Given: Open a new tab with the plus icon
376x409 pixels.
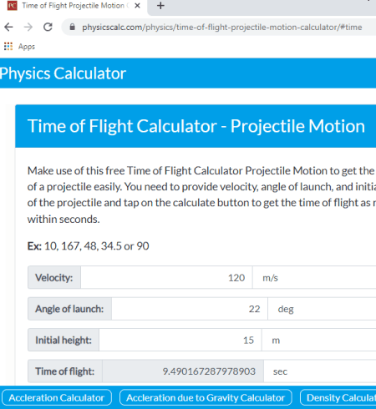Looking at the screenshot, I should point(160,5).
